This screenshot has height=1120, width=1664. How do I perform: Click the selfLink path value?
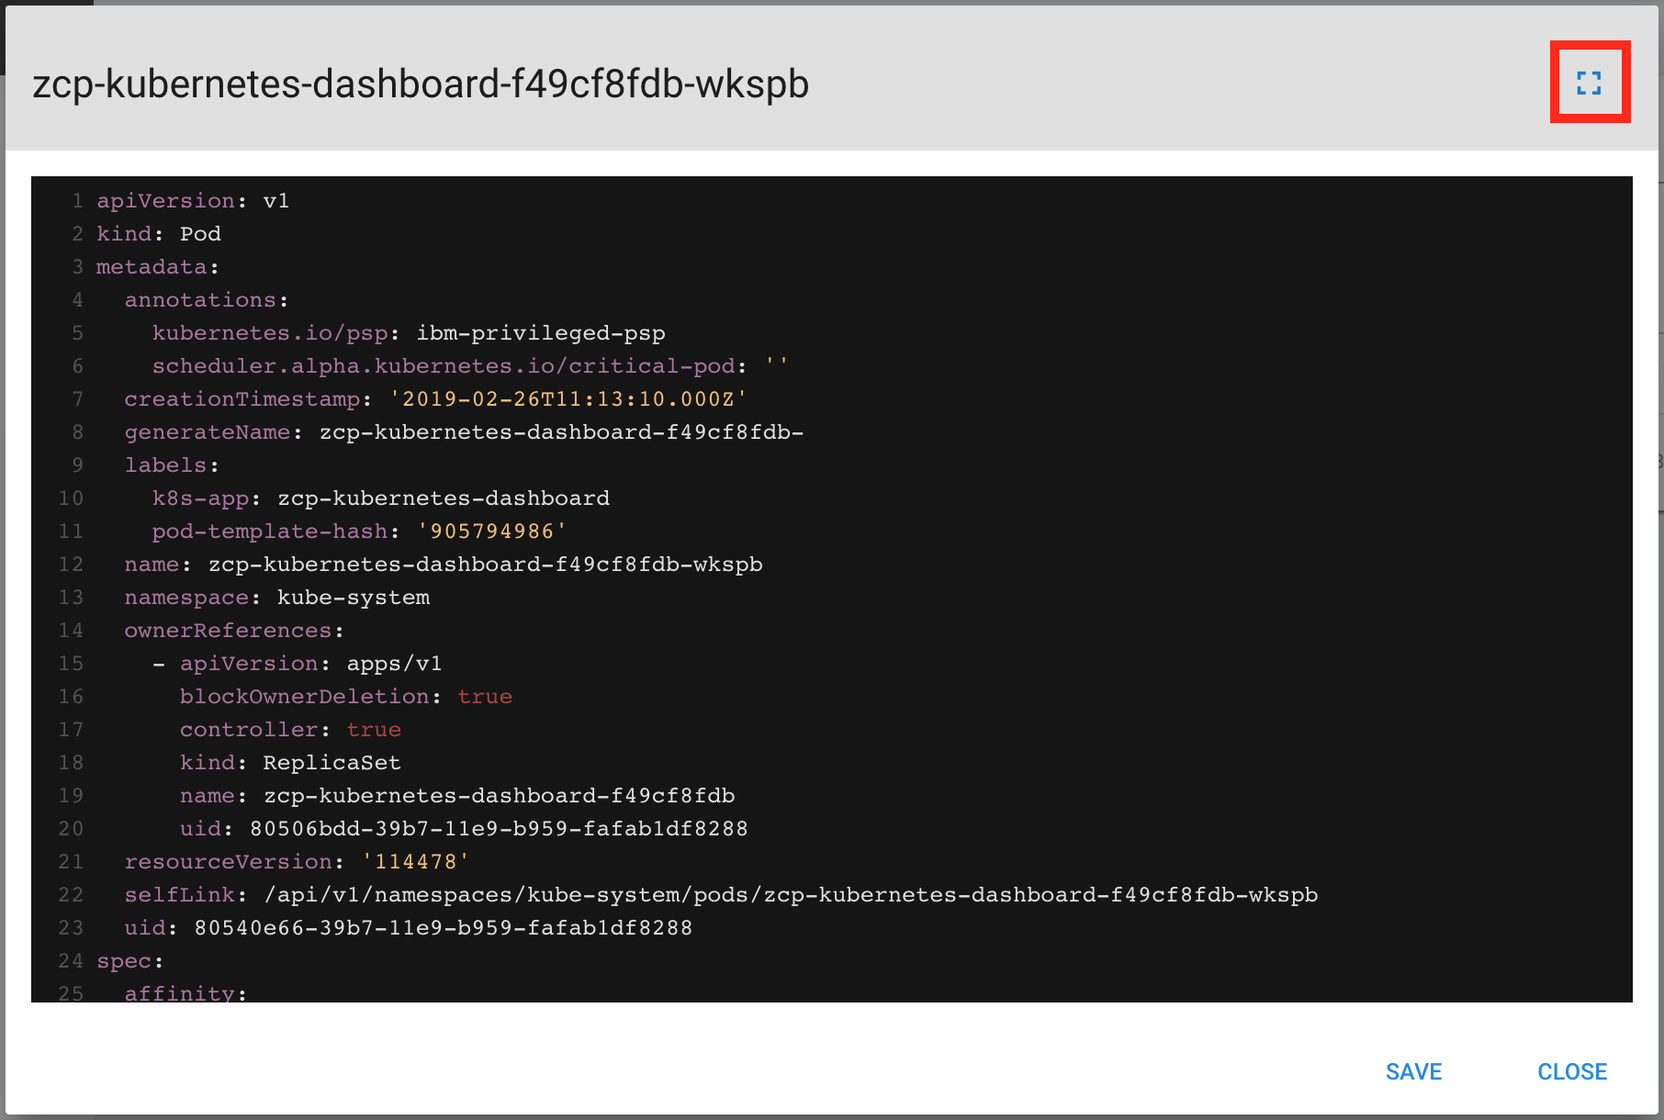(x=791, y=894)
